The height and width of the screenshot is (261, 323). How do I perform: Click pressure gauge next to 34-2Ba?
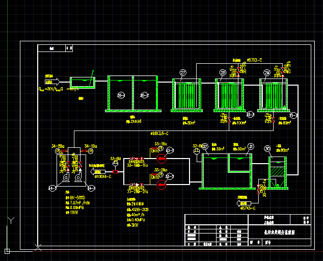pos(58,151)
